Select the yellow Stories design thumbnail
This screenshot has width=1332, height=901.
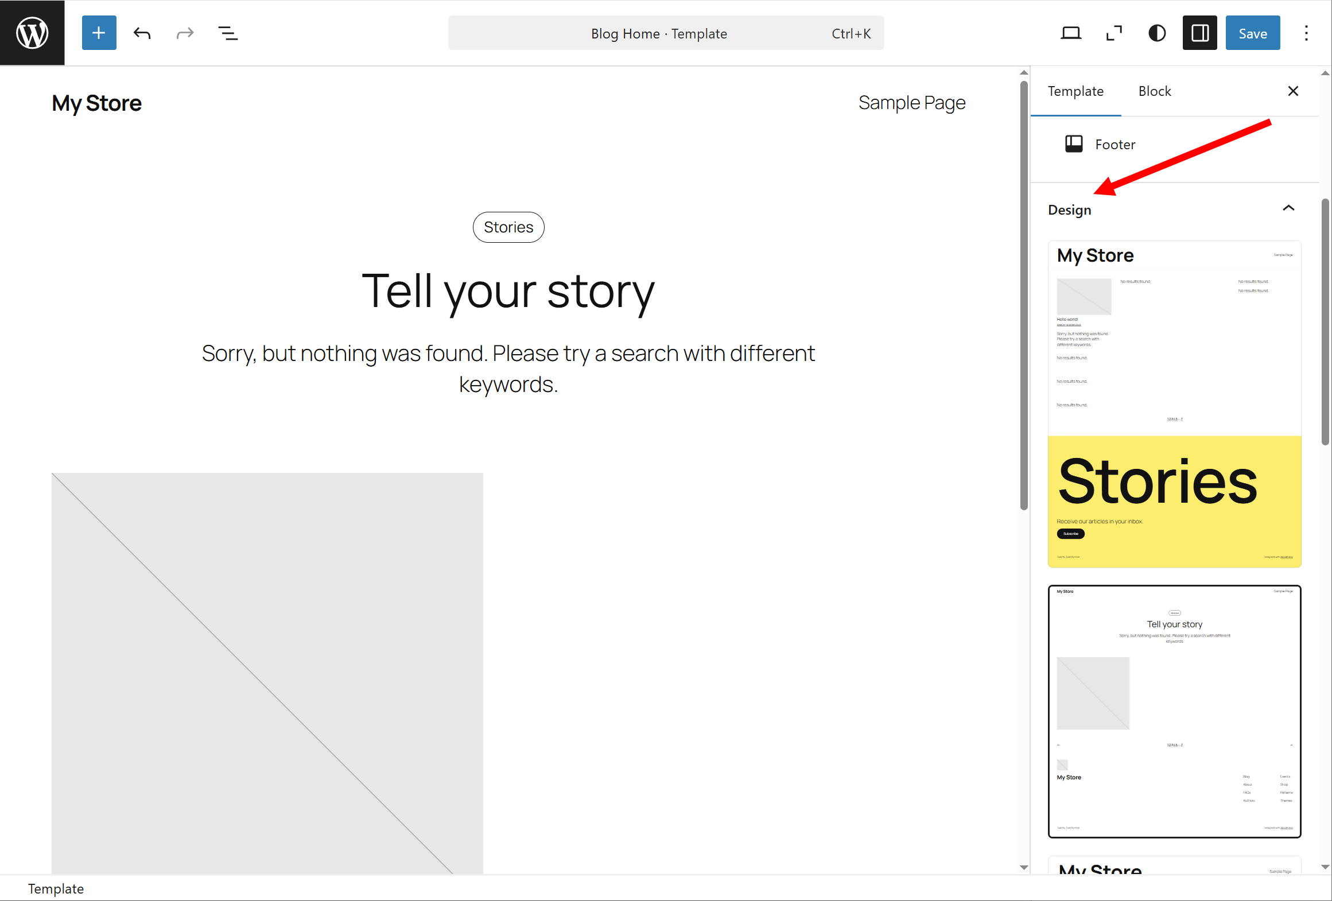click(x=1174, y=404)
